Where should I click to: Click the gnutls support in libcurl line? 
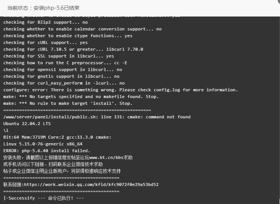click(x=61, y=76)
